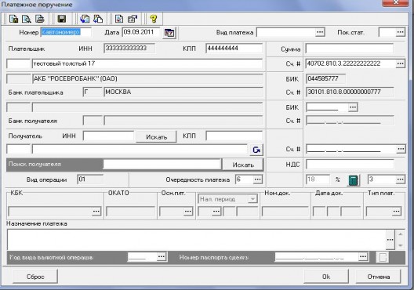
Task: Click bank name АКБ "РОСЕВРОБАНК" (ОАО)
Action: pos(147,78)
